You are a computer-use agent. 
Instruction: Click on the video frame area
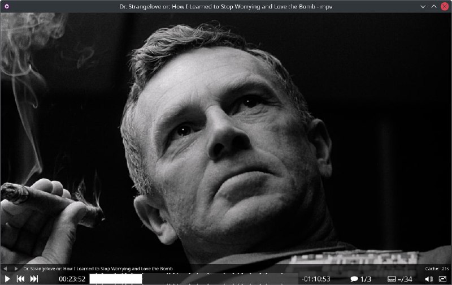[x=226, y=136]
